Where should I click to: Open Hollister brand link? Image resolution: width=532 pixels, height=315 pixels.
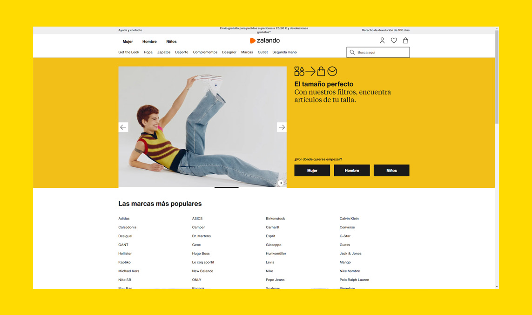(125, 253)
